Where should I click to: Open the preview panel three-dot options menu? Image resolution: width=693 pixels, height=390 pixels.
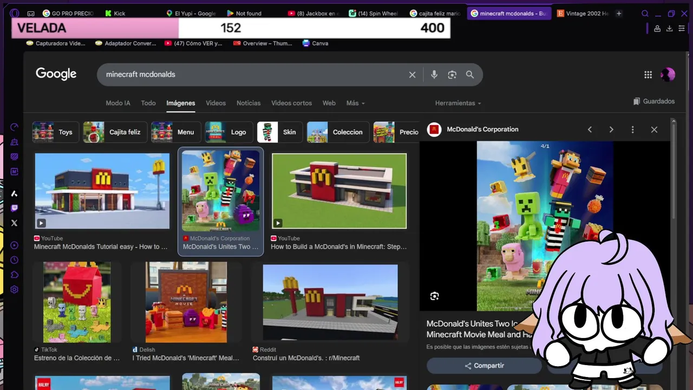coord(632,129)
